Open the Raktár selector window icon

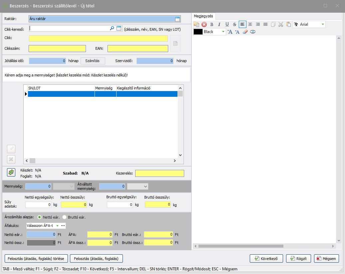tap(177, 19)
